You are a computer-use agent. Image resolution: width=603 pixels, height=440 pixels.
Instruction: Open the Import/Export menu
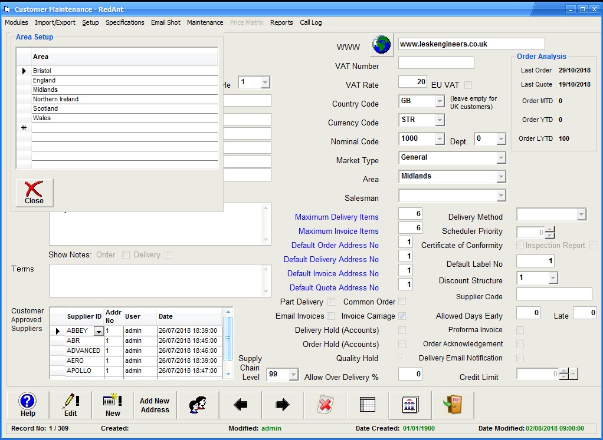[x=55, y=22]
